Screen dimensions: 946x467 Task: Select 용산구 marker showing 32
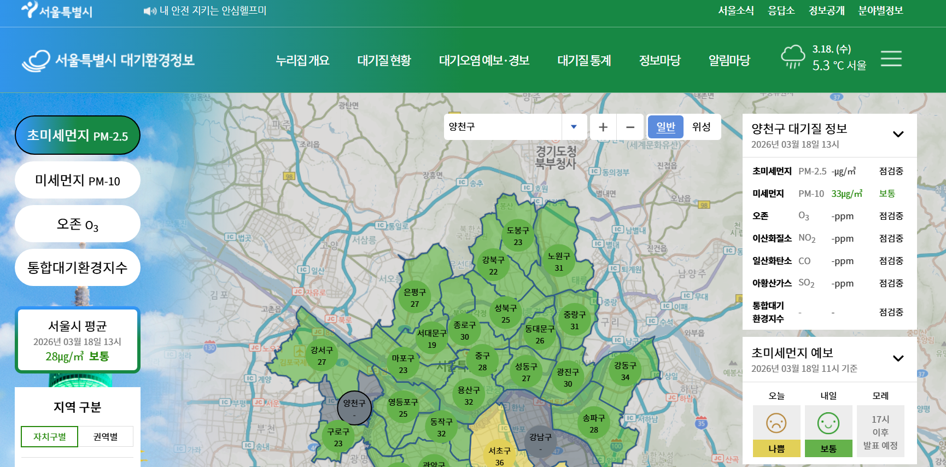[x=469, y=395]
